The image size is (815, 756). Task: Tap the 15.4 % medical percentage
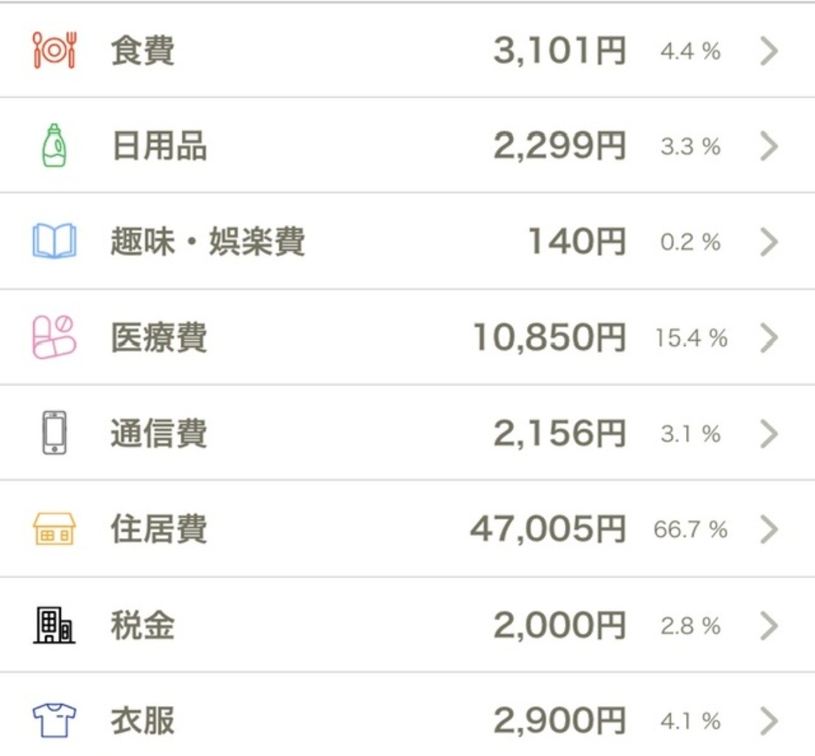[691, 338]
